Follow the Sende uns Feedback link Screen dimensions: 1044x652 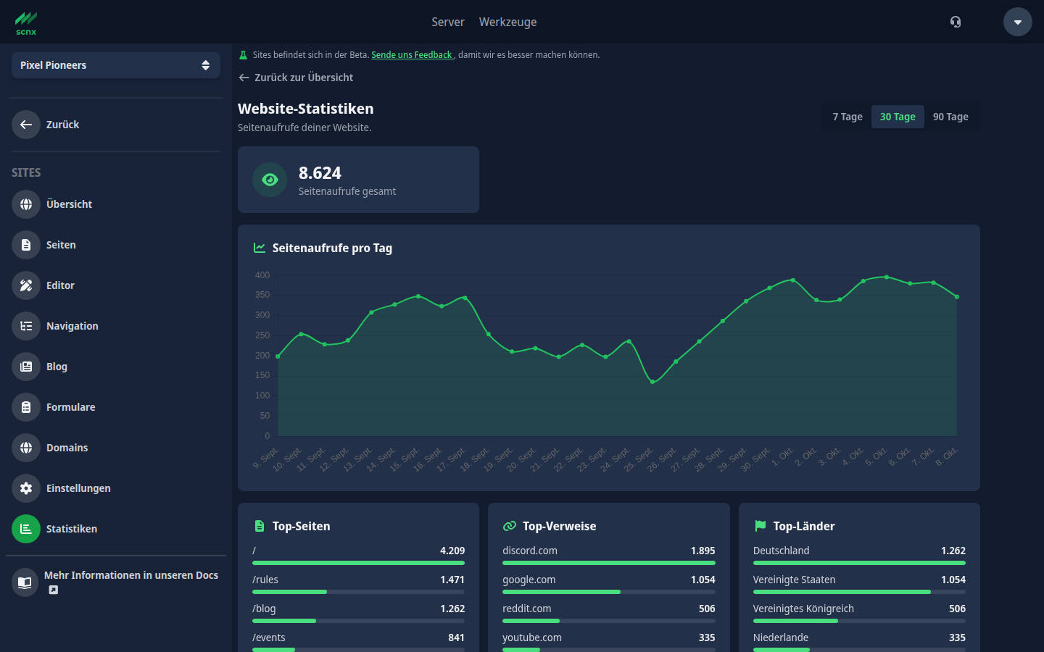click(x=412, y=55)
